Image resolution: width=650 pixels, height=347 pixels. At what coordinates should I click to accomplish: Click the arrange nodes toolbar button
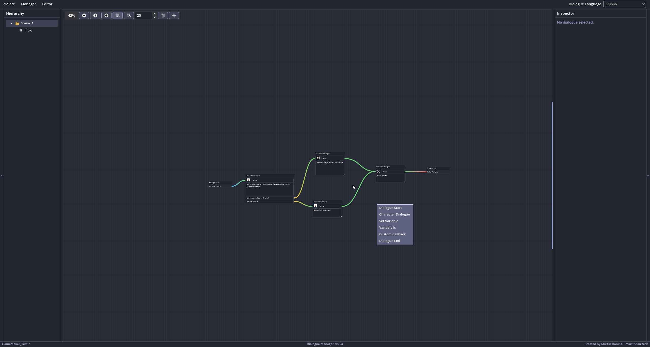point(174,15)
